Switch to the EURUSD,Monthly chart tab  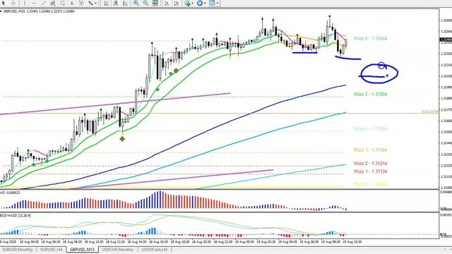click(18, 249)
